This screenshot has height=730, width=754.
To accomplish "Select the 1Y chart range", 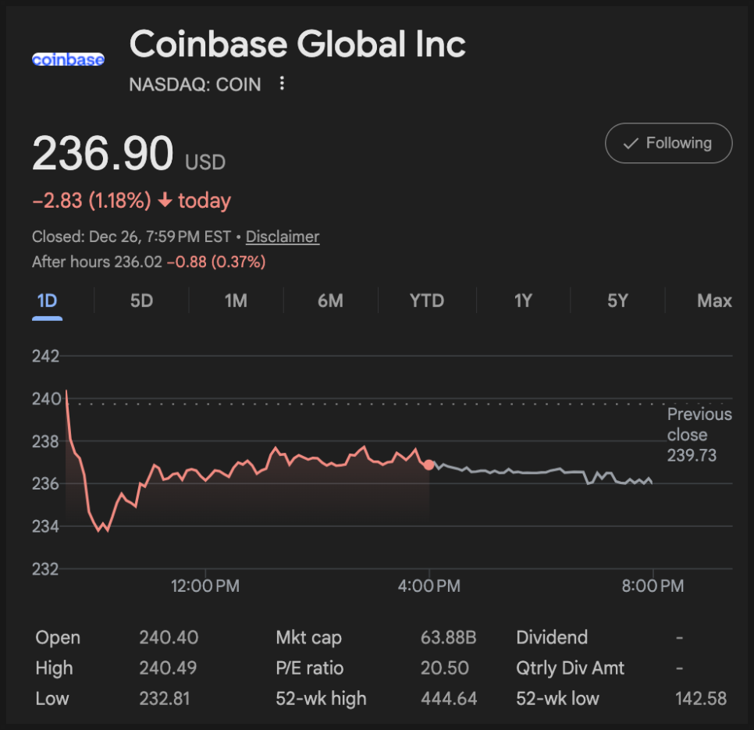I will (523, 301).
